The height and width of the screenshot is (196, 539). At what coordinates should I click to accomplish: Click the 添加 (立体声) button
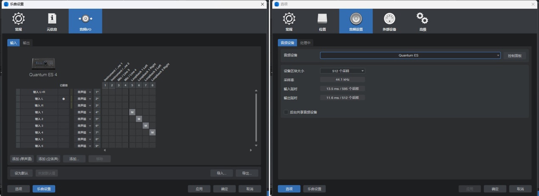[x=48, y=159]
